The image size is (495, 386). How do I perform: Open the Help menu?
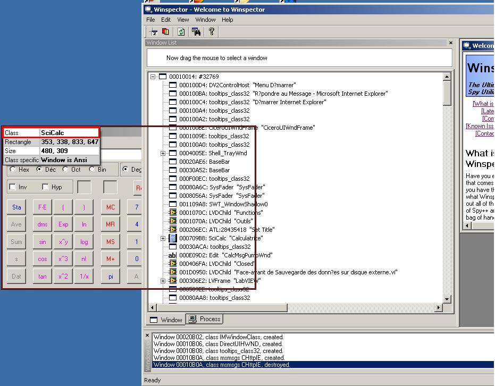228,20
